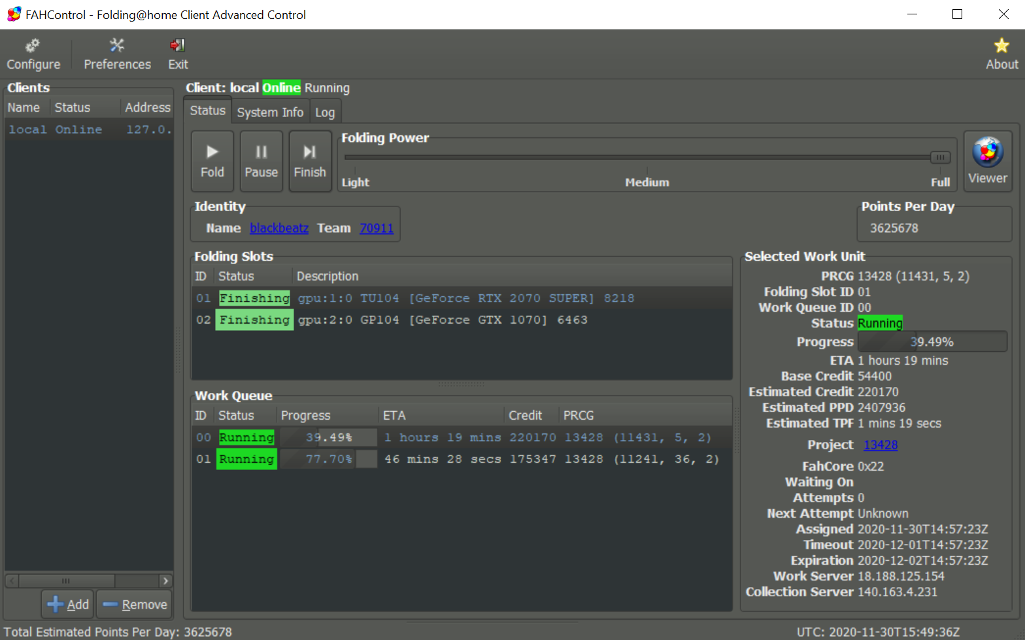This screenshot has width=1025, height=640.
Task: Click the Folding Power slider handle
Action: (940, 157)
